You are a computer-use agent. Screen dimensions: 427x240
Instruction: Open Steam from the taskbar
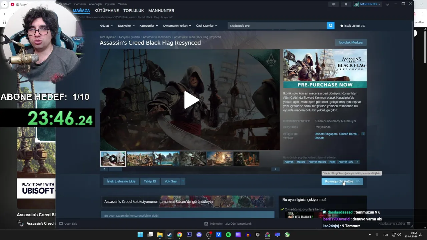(169, 235)
